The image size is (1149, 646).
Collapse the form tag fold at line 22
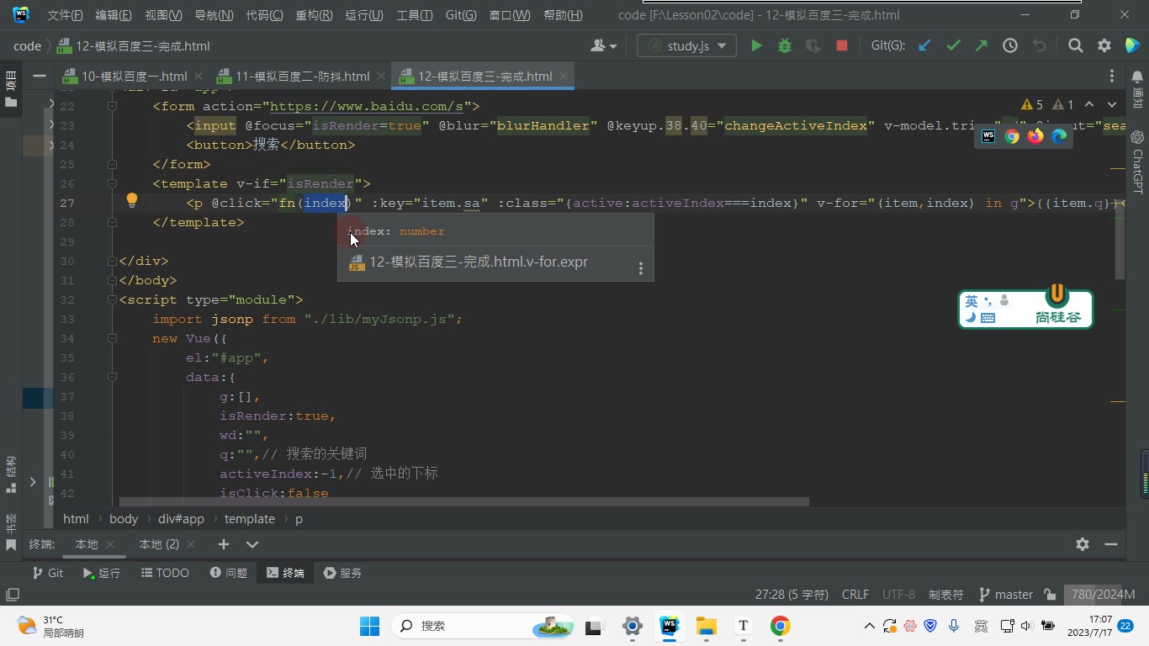click(112, 106)
